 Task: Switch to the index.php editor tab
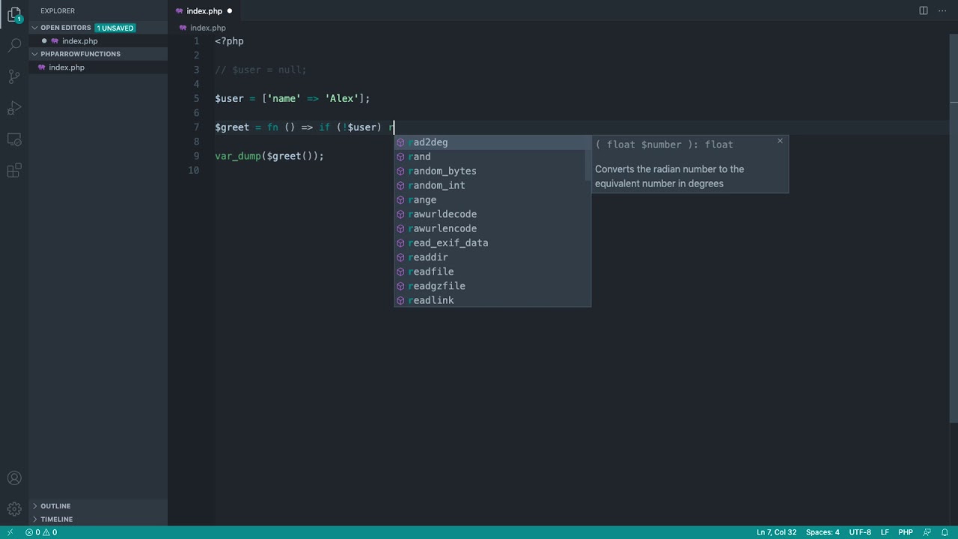pos(204,11)
